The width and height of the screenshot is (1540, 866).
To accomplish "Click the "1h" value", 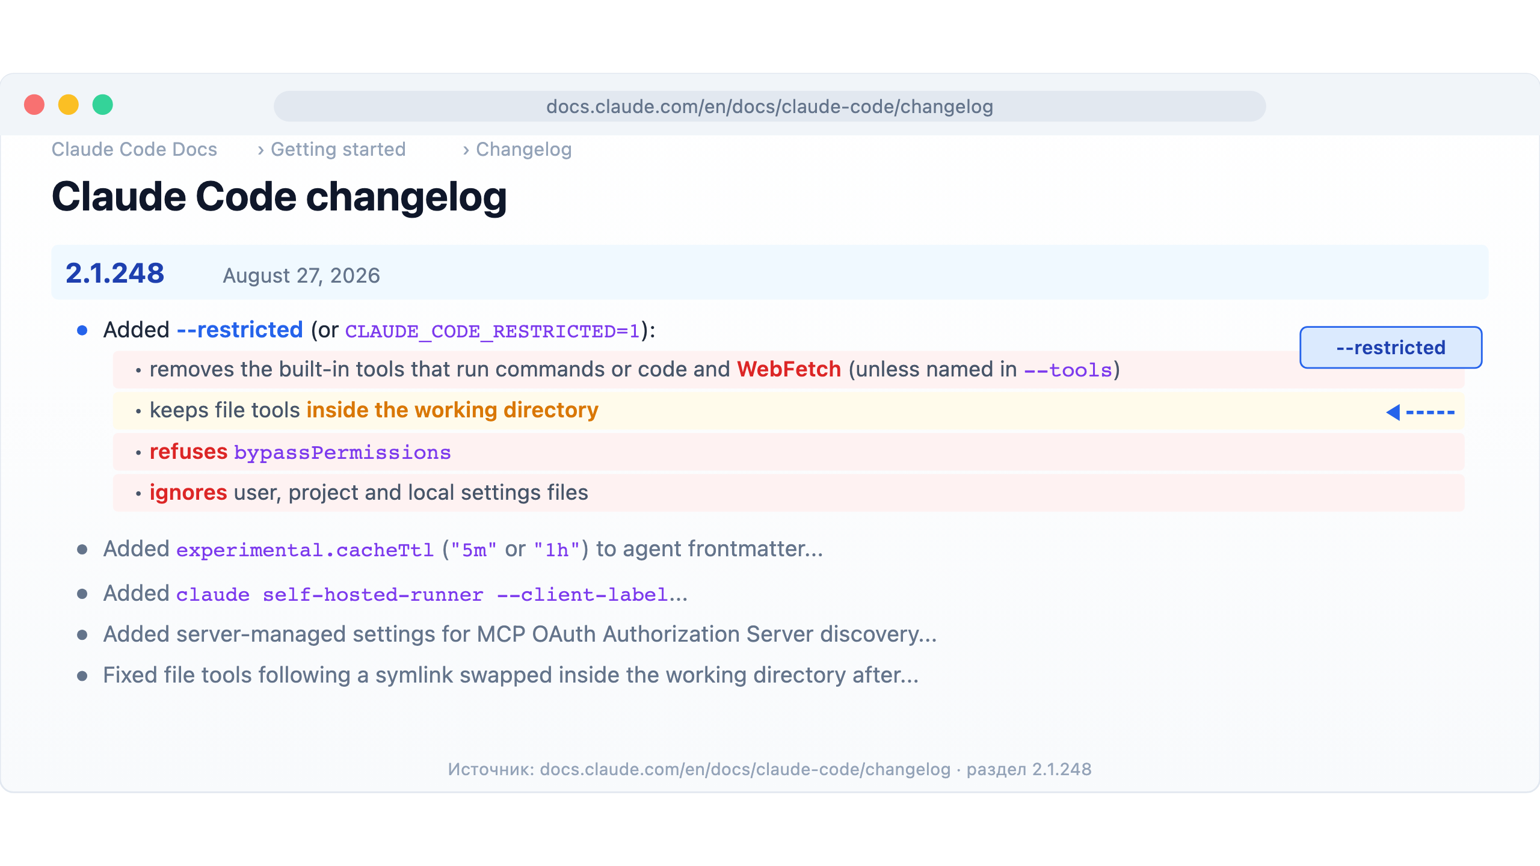I will pyautogui.click(x=556, y=550).
